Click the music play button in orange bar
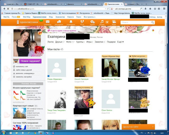The height and width of the screenshot is (135, 169). [107, 22]
